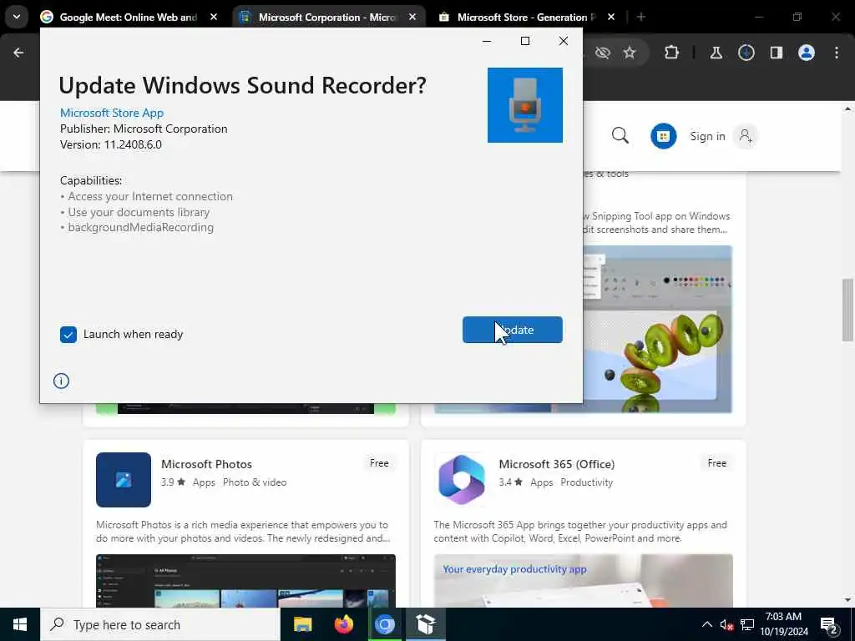
Task: Open the Chrome profile avatar
Action: (806, 53)
